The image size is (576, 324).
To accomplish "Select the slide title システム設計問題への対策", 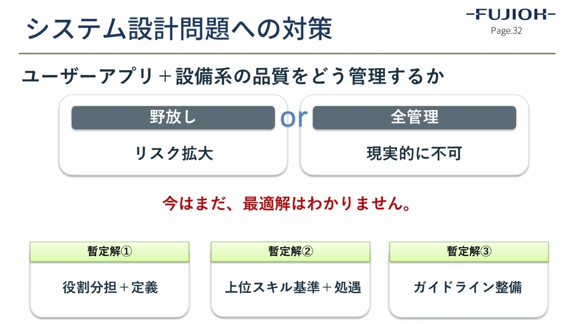I will [x=179, y=29].
